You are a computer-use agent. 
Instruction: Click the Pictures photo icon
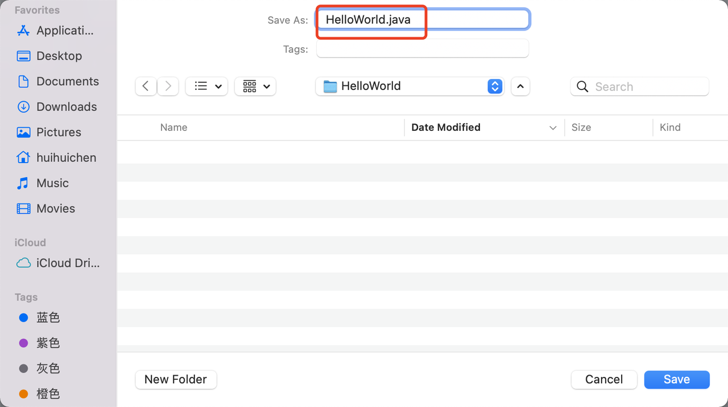(x=23, y=132)
